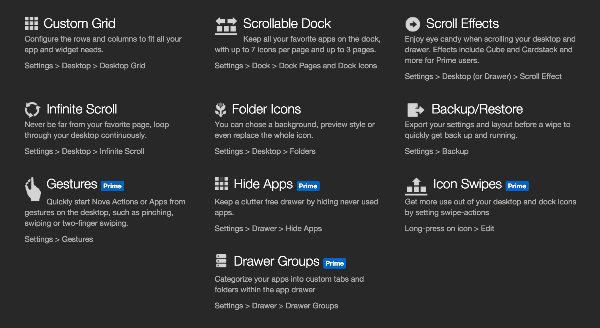Click the Drawer Groups stacked icon

point(221,261)
